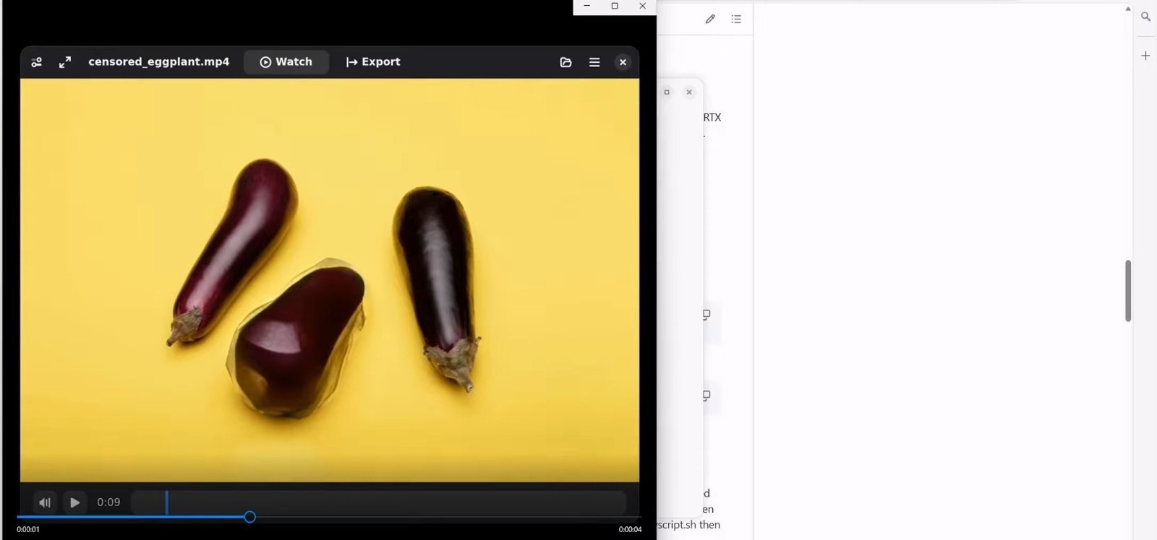
Task: Click the plus icon in right sidebar
Action: click(x=1145, y=56)
